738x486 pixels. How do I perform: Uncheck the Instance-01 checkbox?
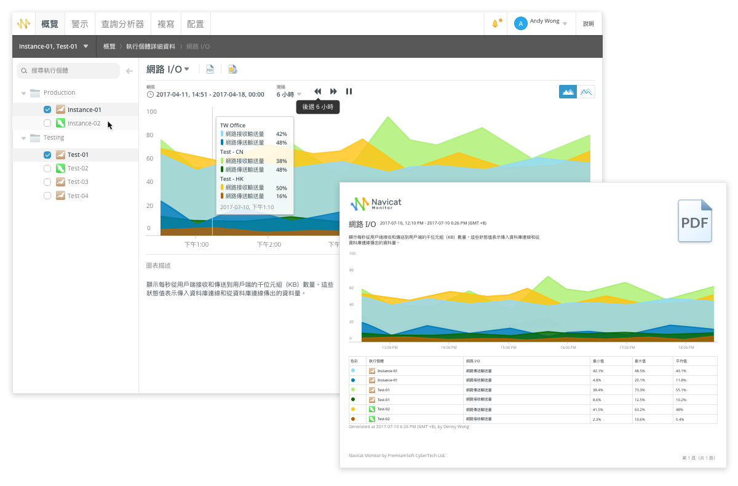[x=47, y=110]
